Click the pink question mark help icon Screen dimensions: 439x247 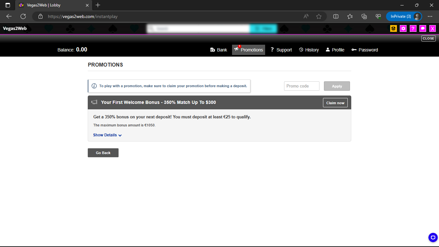(x=413, y=28)
